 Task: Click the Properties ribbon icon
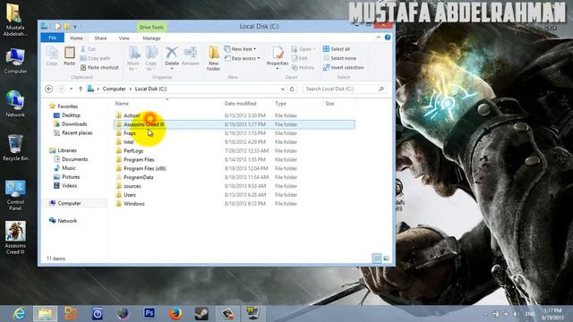[x=278, y=57]
